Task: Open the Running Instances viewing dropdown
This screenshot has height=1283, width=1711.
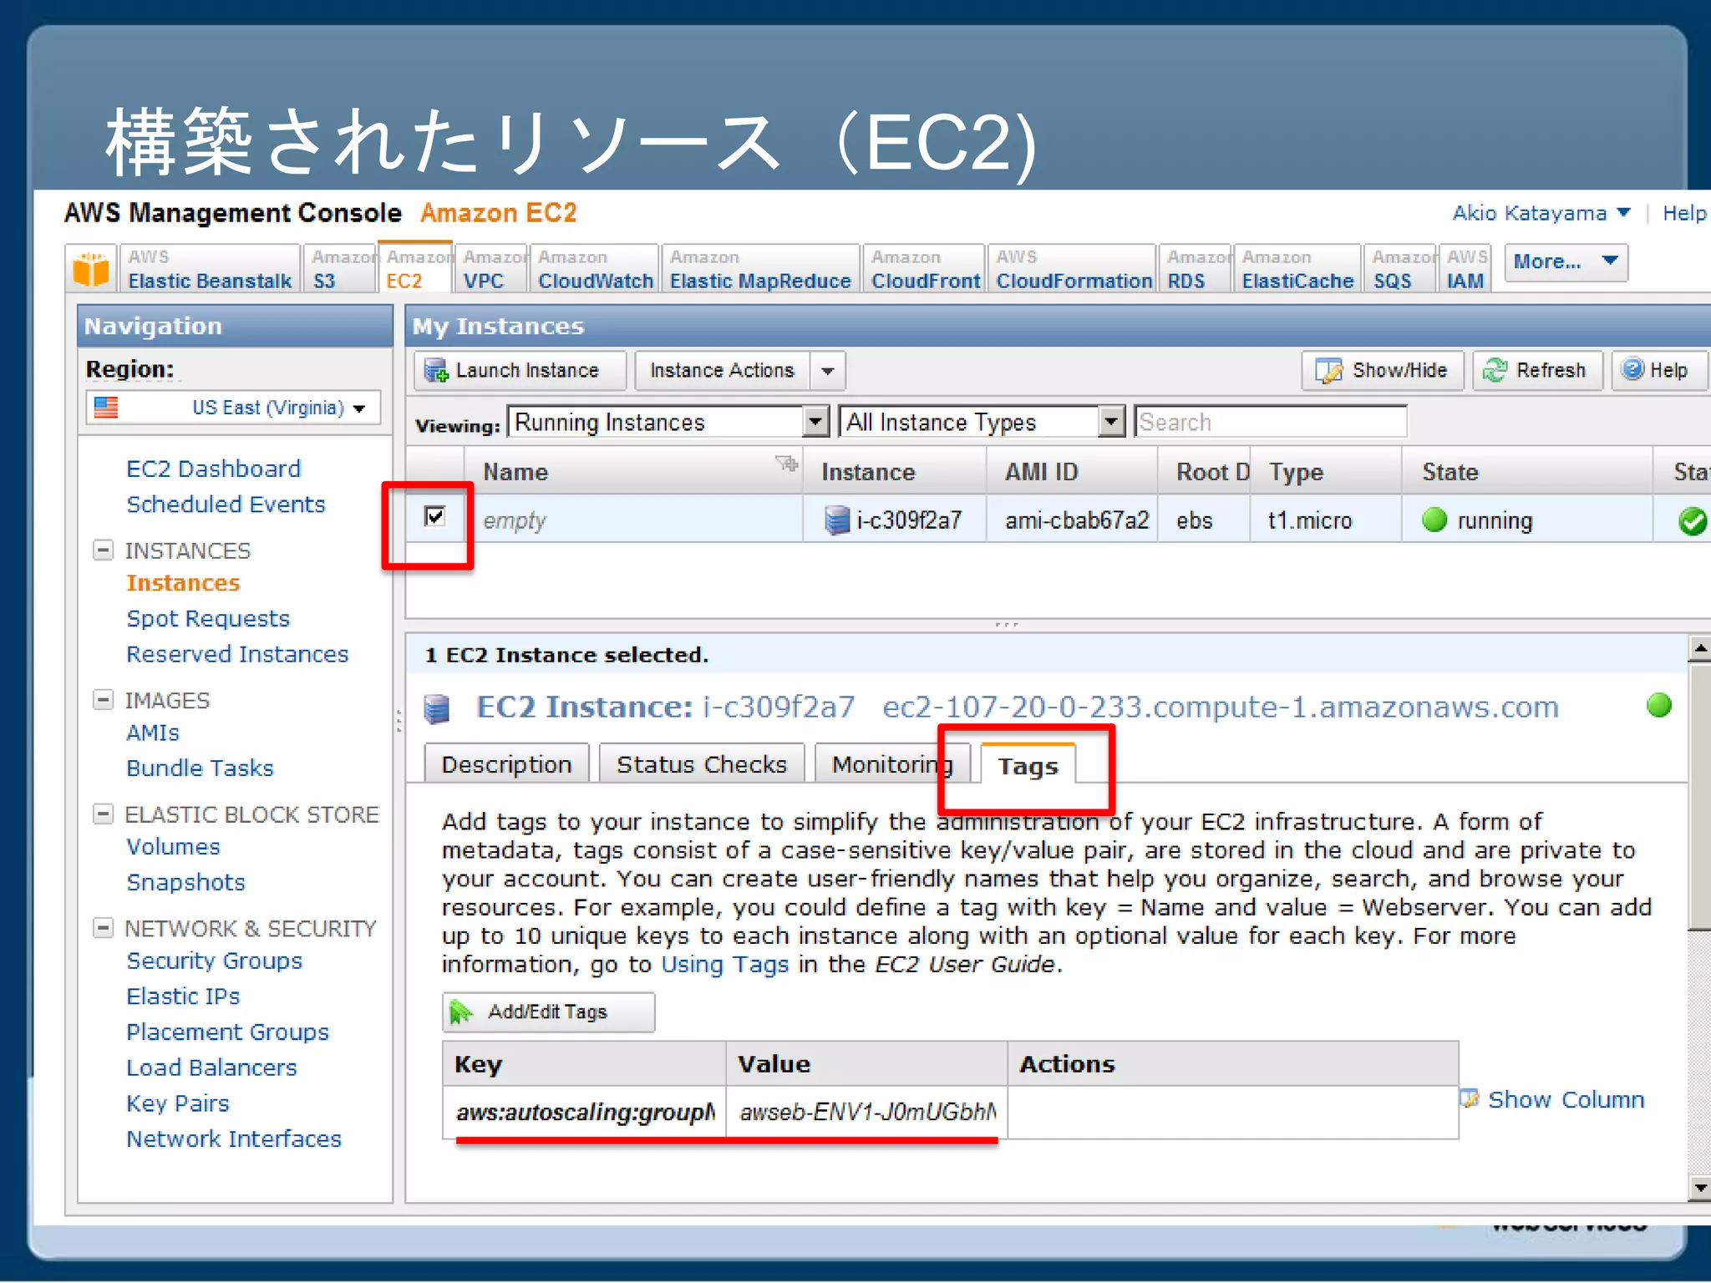Action: pyautogui.click(x=669, y=422)
